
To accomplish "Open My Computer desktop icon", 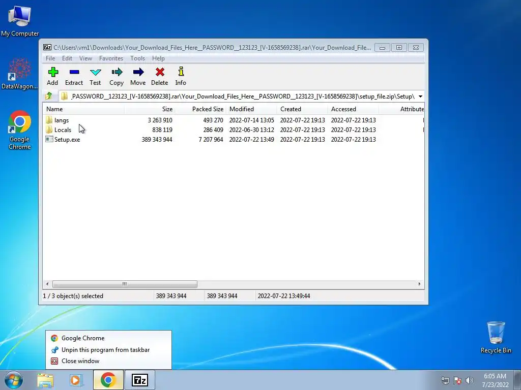I will 20,20.
